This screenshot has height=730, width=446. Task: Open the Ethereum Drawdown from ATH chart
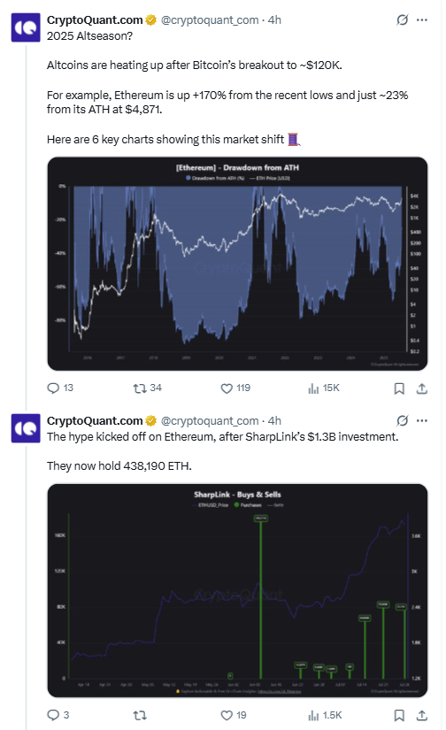point(237,264)
